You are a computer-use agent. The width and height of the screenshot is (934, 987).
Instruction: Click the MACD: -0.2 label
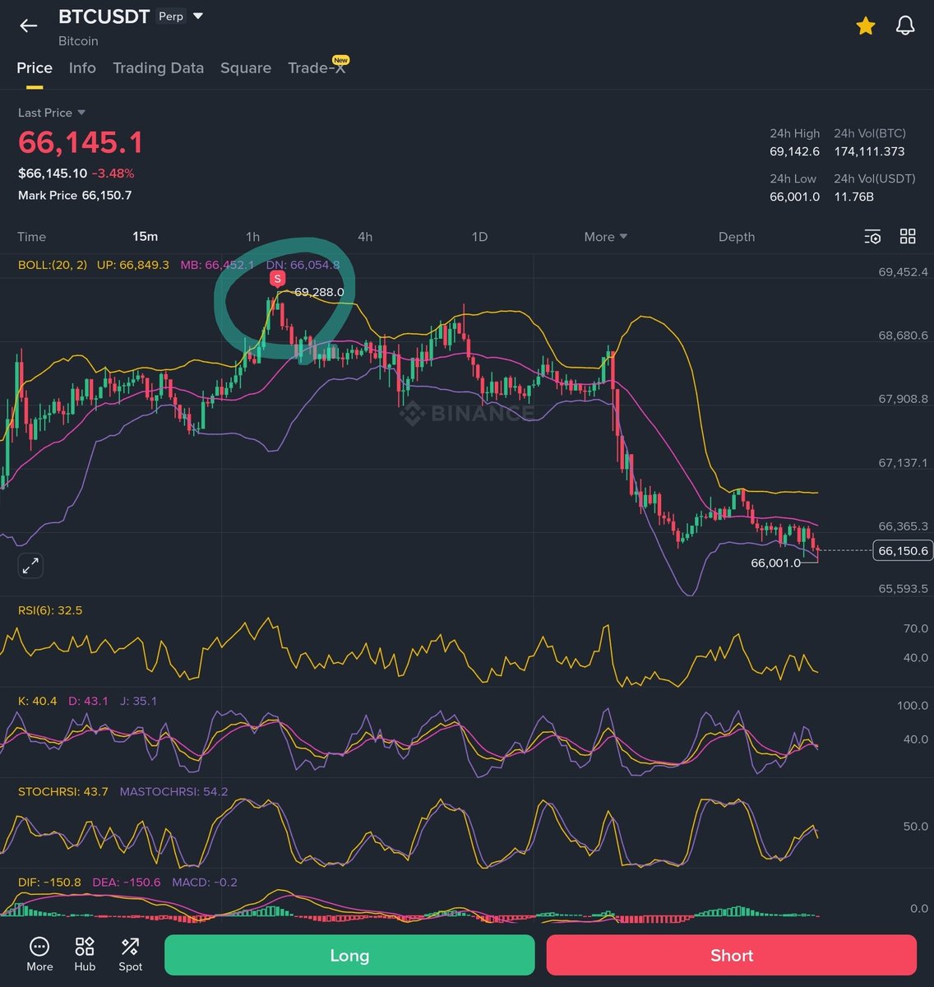[x=205, y=882]
